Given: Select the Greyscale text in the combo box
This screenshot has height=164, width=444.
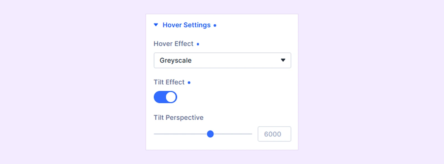Looking at the screenshot, I should click(x=175, y=60).
